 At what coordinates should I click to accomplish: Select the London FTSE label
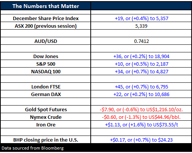coord(46,87)
